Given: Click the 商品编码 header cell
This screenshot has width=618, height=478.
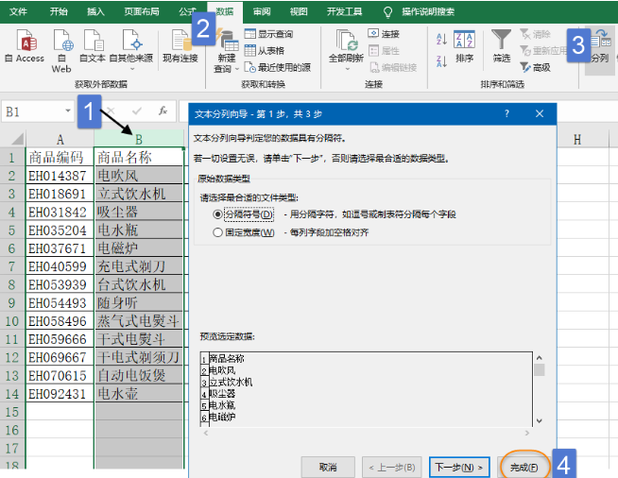Looking at the screenshot, I should (x=60, y=157).
